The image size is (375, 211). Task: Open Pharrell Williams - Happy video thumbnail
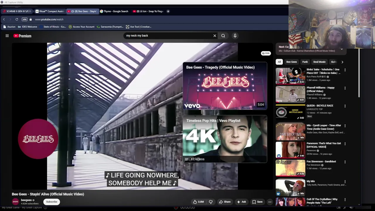[290, 94]
